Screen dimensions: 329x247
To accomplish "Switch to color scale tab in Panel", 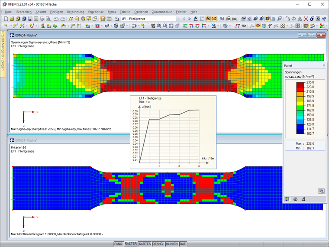I will [287, 199].
